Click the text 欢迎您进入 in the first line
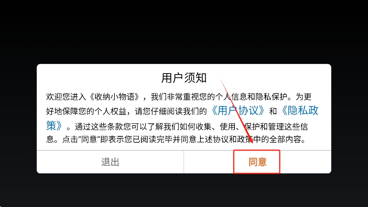368x207 pixels. [66, 96]
